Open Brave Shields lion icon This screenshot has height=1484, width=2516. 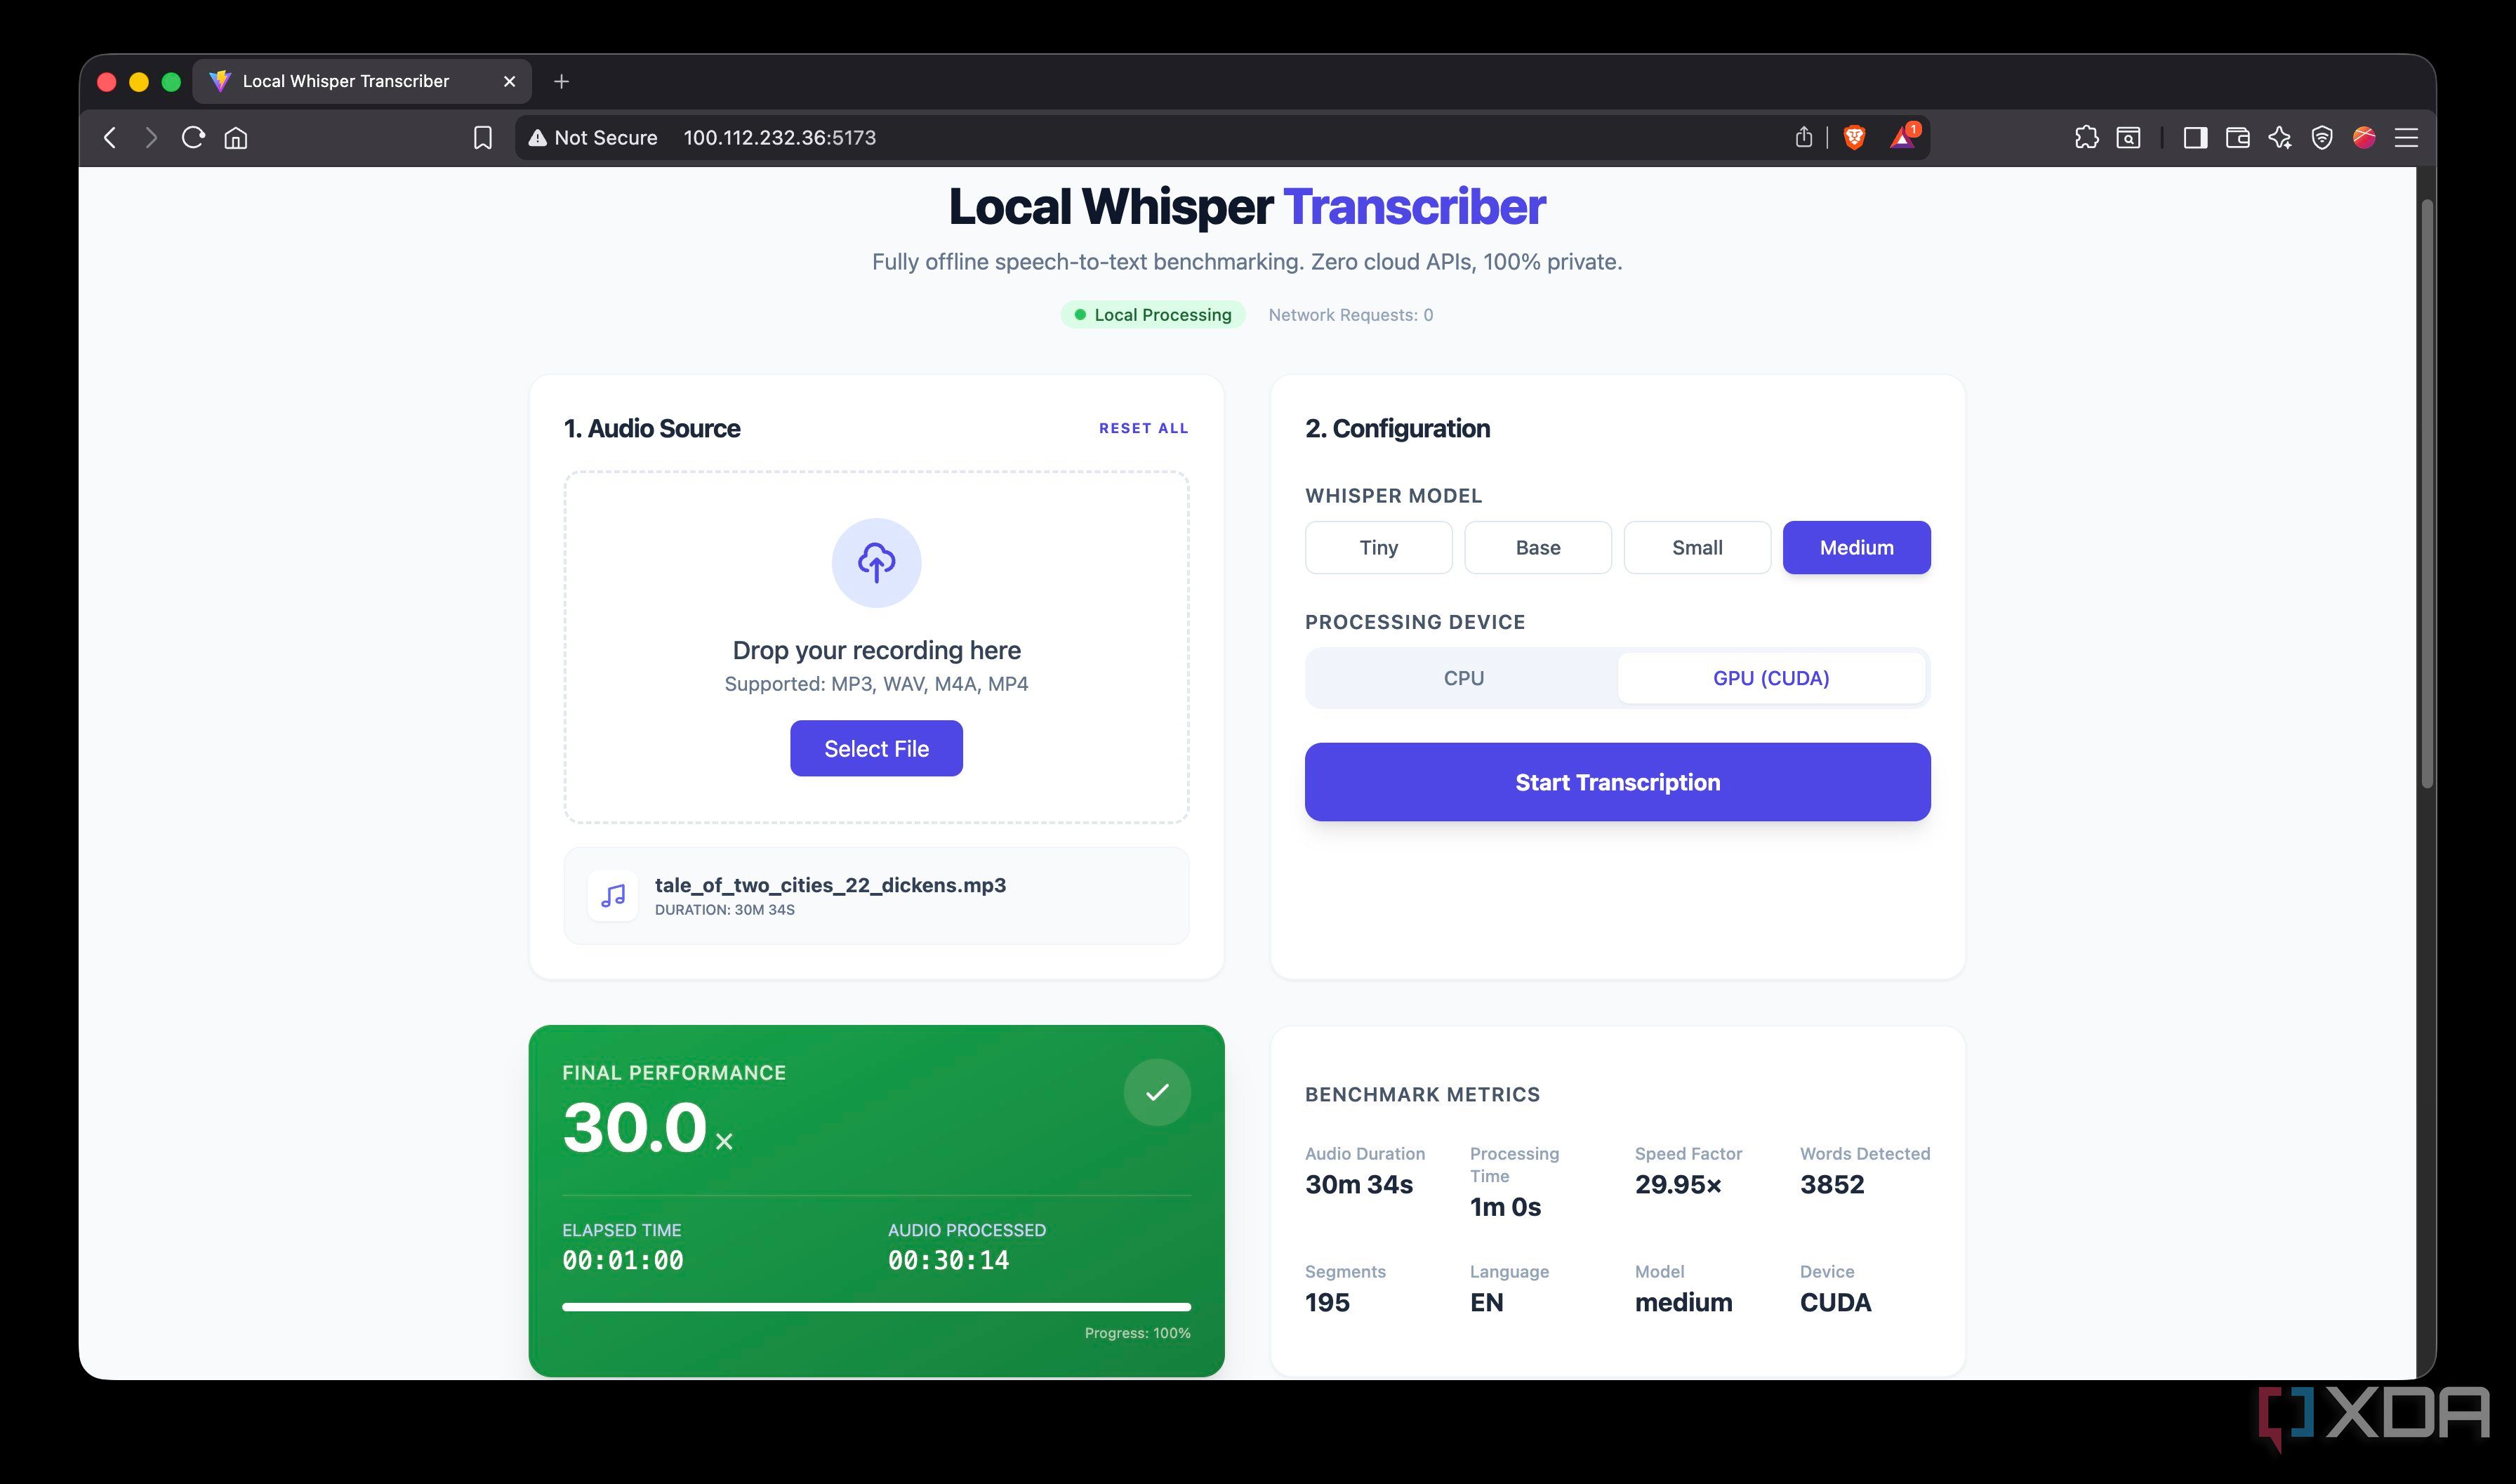[x=1854, y=138]
